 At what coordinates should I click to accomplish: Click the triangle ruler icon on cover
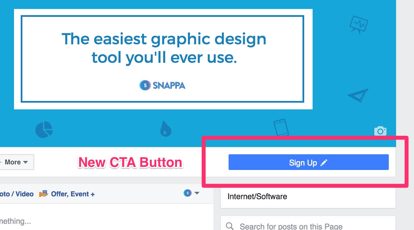[358, 95]
